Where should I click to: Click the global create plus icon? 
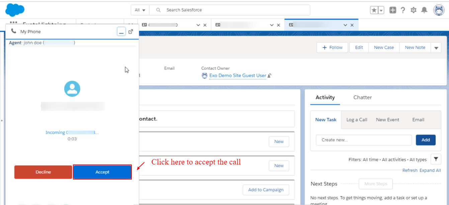(x=393, y=10)
